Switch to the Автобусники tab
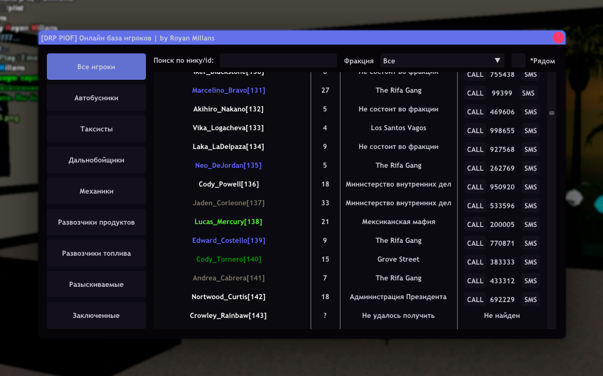 pos(96,98)
